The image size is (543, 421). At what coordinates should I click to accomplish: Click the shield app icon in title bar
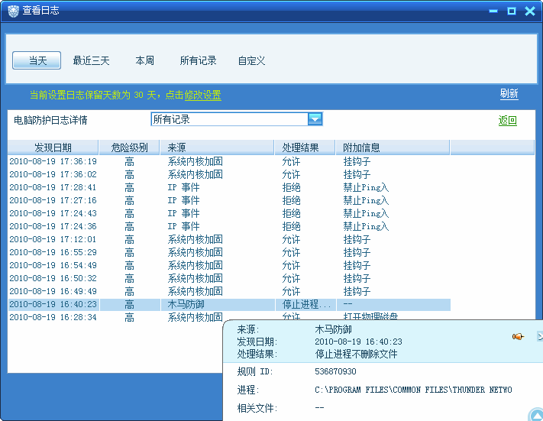pos(12,11)
